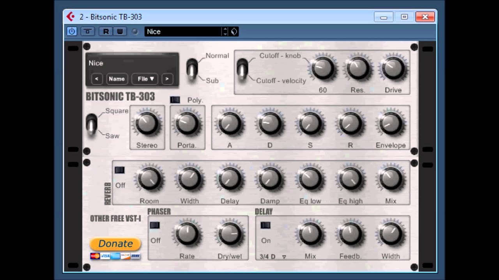Click the Phaser Rate knob

click(x=187, y=234)
